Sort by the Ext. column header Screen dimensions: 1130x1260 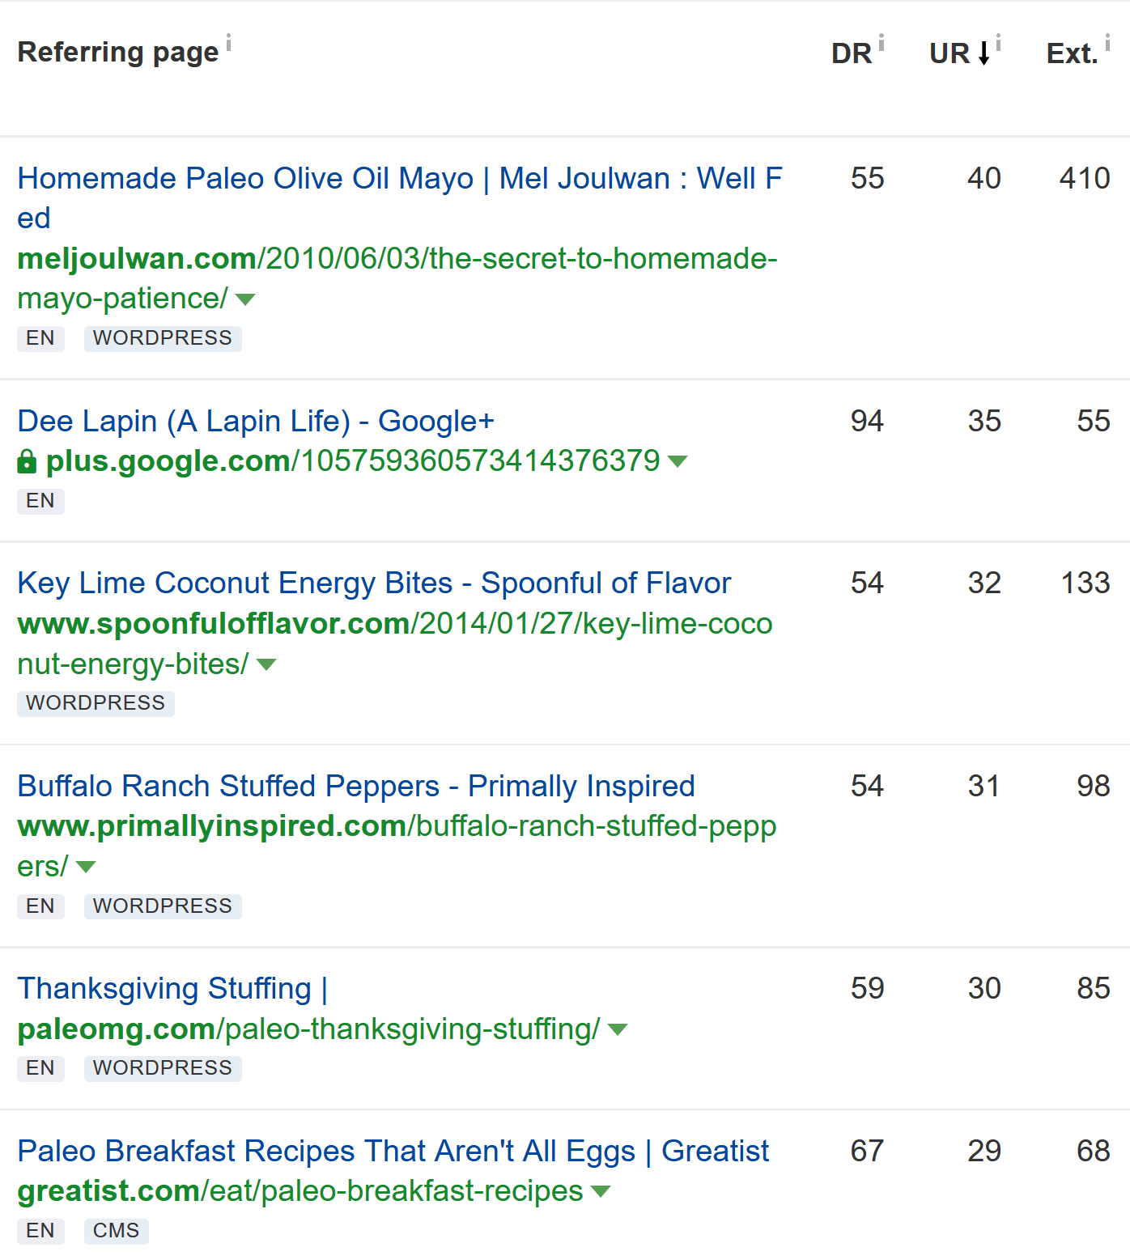click(x=1071, y=53)
